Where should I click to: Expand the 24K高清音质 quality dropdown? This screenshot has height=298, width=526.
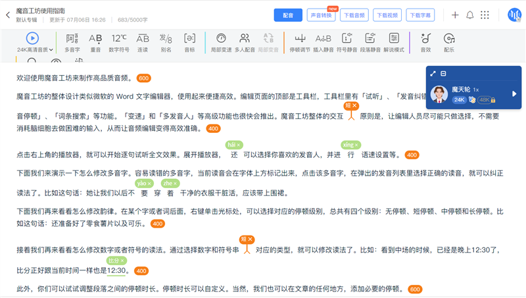[51, 49]
